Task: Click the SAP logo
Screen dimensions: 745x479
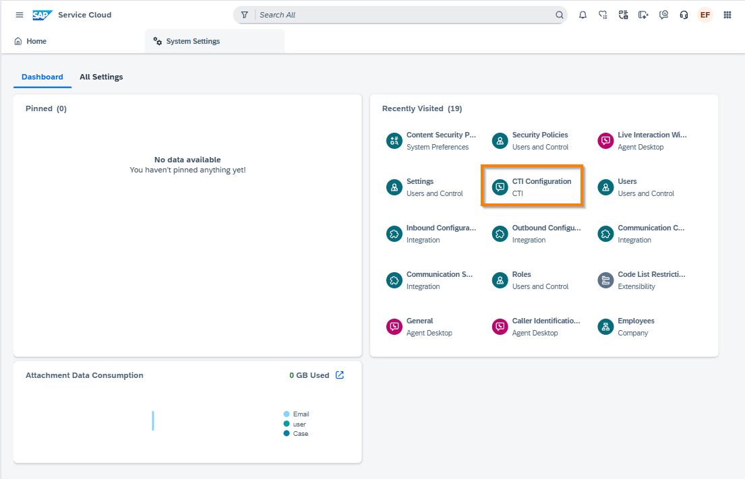Action: (x=42, y=15)
